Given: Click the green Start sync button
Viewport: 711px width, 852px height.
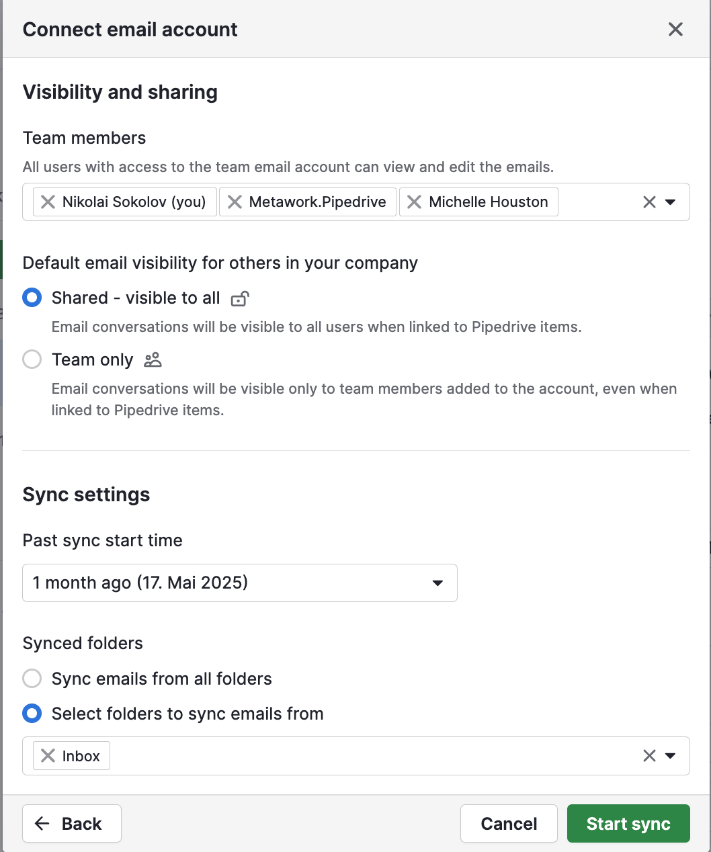Looking at the screenshot, I should 628,824.
